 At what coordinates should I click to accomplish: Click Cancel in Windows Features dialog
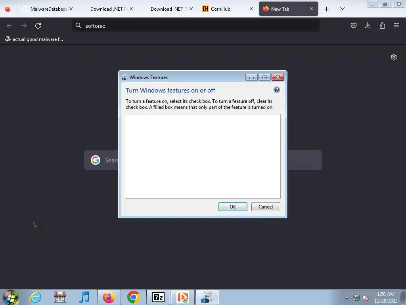coord(266,207)
